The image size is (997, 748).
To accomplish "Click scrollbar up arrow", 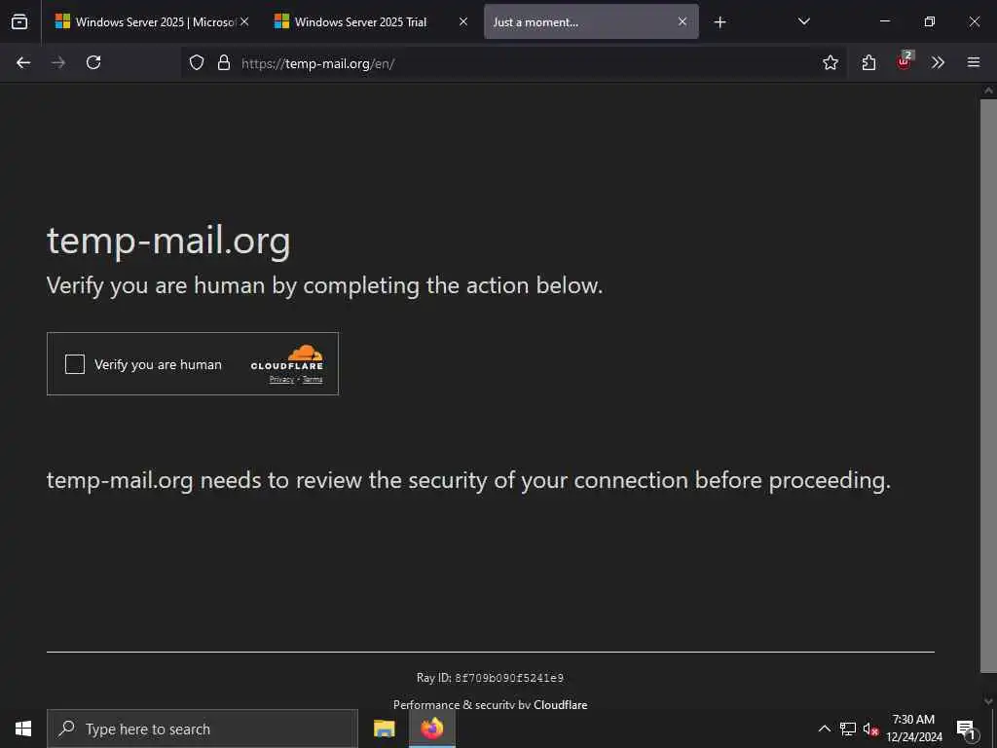I will pyautogui.click(x=988, y=91).
